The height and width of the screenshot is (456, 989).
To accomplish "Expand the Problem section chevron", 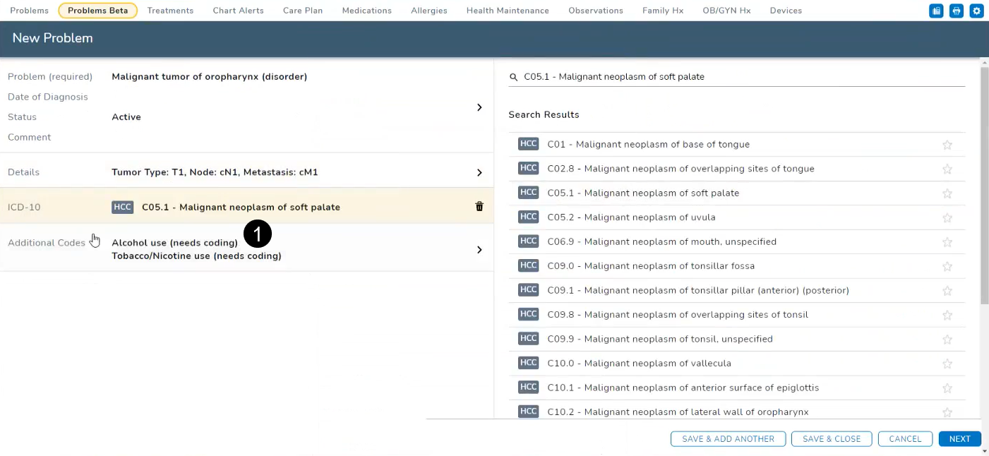I will pyautogui.click(x=479, y=107).
